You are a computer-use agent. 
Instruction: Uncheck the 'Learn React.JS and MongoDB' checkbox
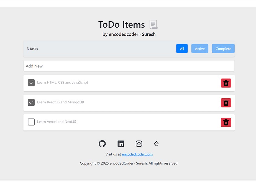31,102
